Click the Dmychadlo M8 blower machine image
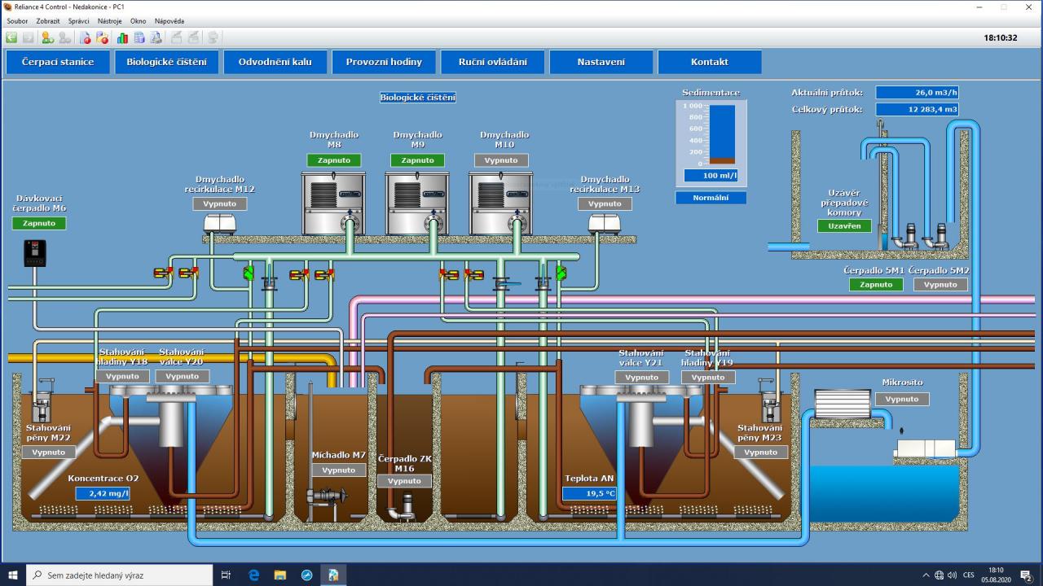The height and width of the screenshot is (586, 1043). pos(333,203)
